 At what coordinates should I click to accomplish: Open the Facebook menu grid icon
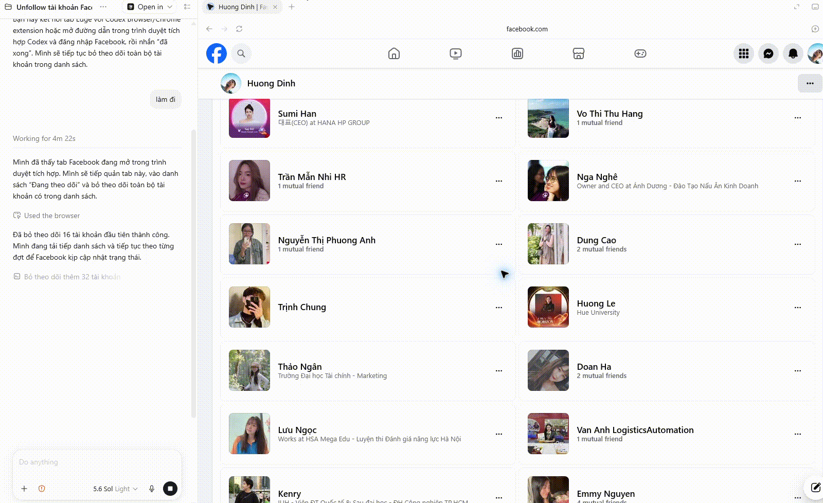point(744,53)
